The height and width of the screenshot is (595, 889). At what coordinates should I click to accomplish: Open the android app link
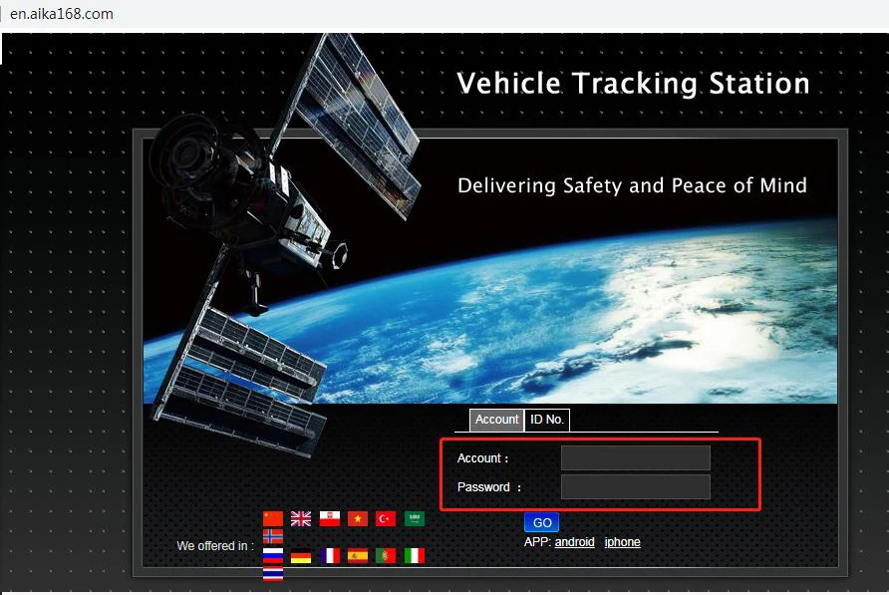coord(574,542)
